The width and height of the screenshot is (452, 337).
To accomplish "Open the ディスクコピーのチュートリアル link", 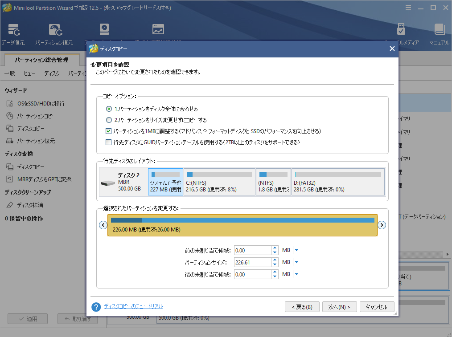I will pyautogui.click(x=133, y=306).
